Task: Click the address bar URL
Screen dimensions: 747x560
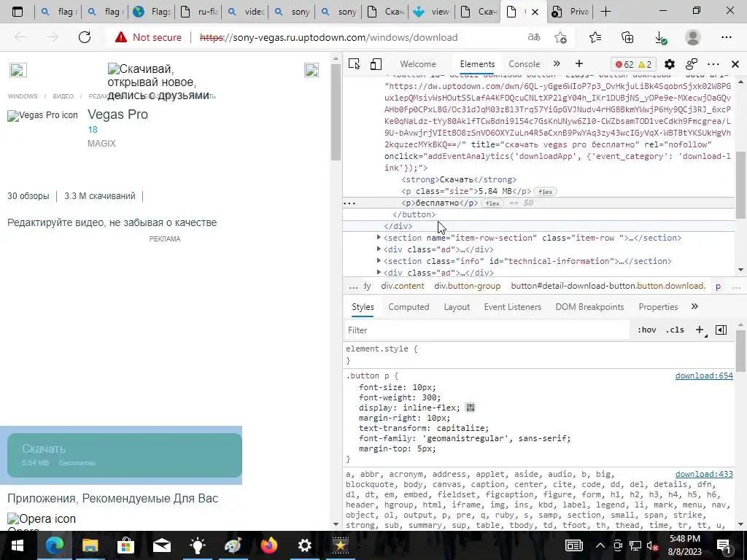Action: coord(329,37)
